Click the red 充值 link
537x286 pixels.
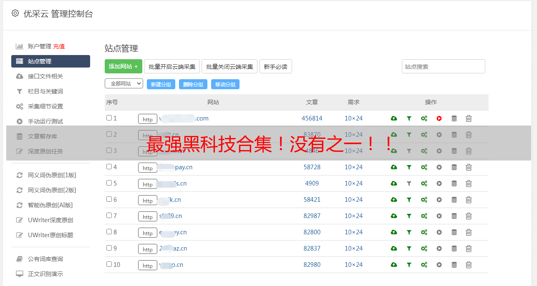59,46
